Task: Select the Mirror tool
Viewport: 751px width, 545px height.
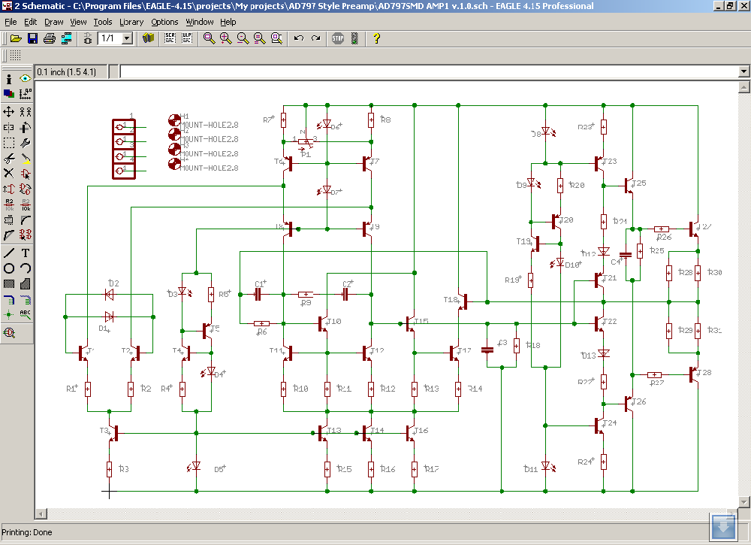Action: point(8,128)
